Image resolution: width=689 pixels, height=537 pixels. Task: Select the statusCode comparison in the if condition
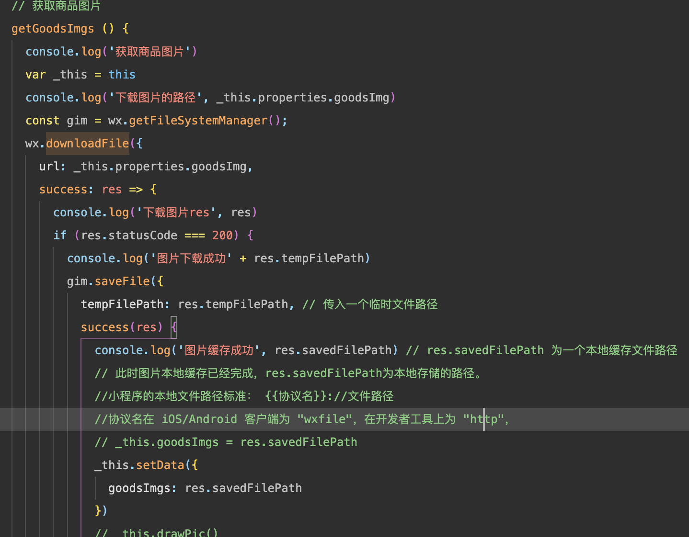tap(156, 235)
